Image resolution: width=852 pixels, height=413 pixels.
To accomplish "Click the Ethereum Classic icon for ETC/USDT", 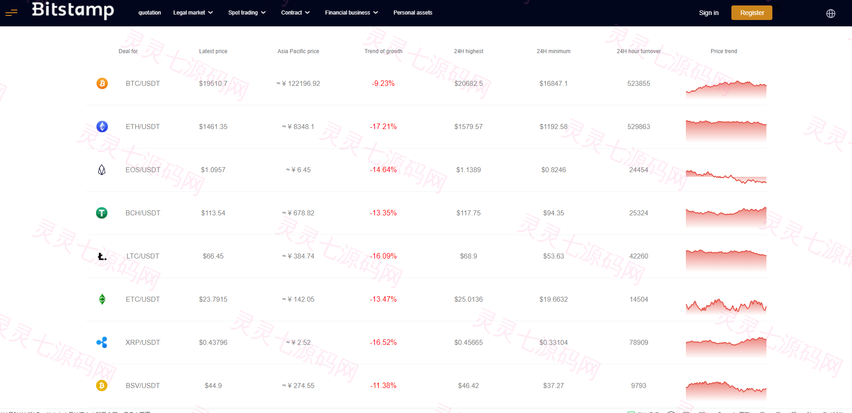I will [102, 299].
